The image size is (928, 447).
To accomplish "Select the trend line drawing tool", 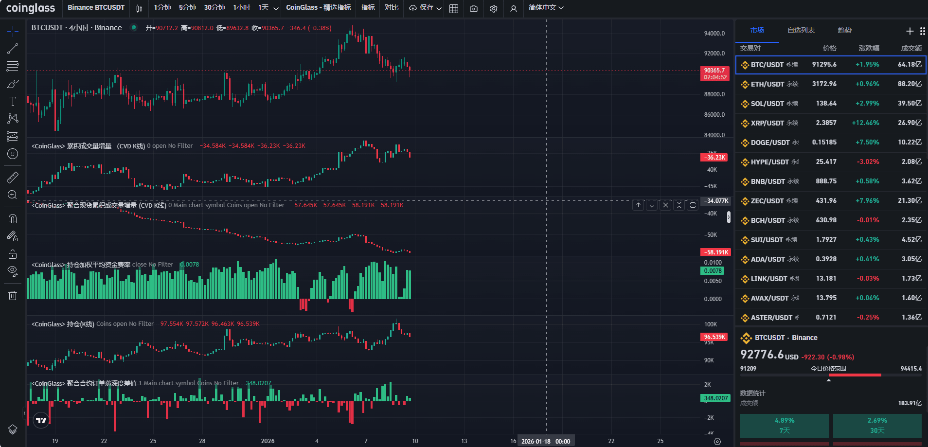I will (13, 48).
